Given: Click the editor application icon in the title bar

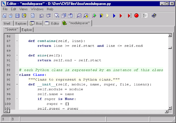Looking at the screenshot, I should [4, 4].
